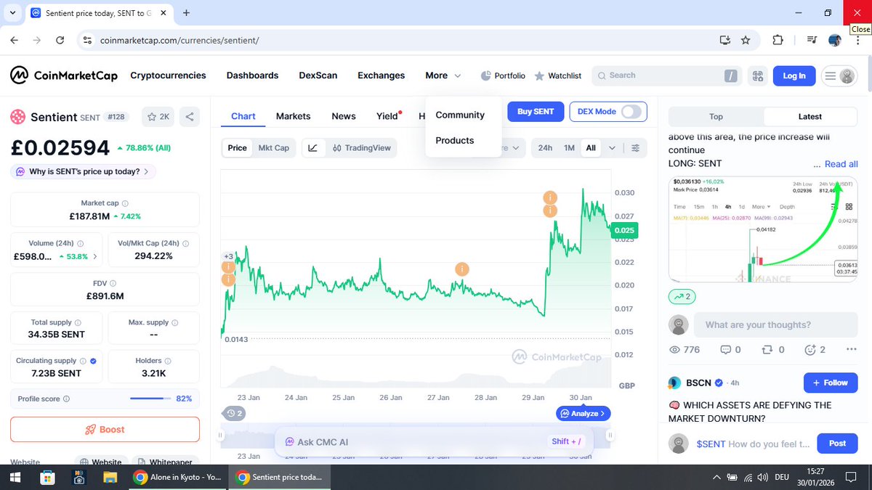The width and height of the screenshot is (872, 490).
Task: Expand Volume (24h) details chevron
Action: 95,256
